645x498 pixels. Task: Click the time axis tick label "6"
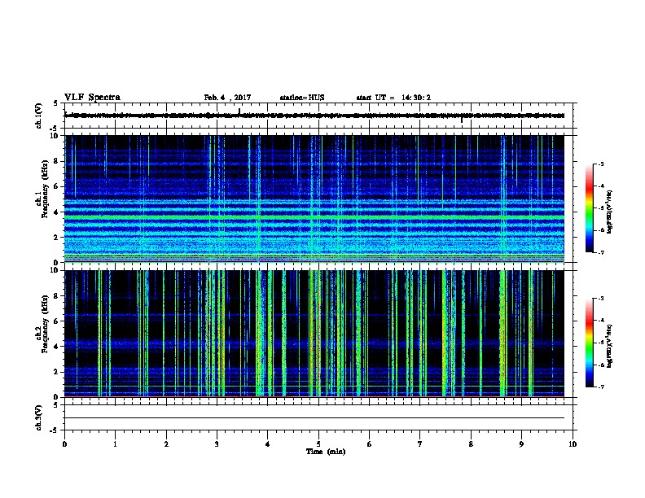pyautogui.click(x=370, y=444)
